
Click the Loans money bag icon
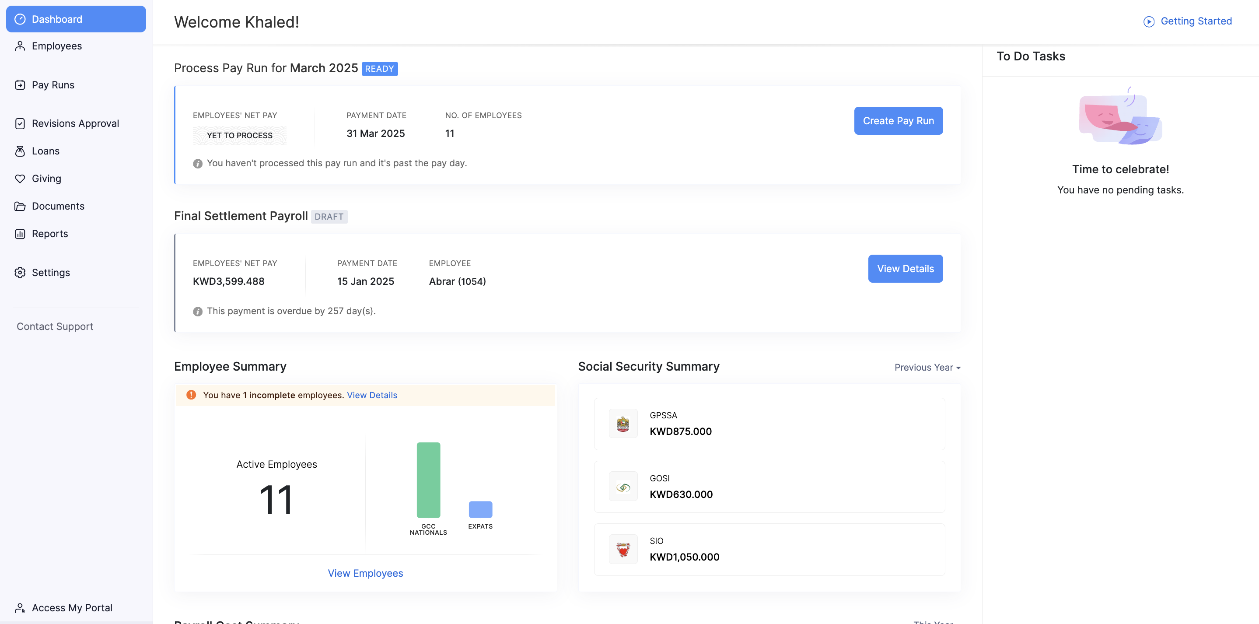20,151
